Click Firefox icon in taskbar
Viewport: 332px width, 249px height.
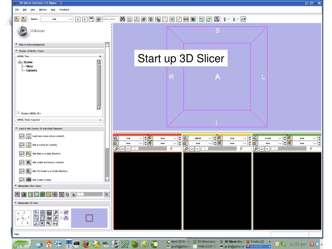pyautogui.click(x=86, y=244)
